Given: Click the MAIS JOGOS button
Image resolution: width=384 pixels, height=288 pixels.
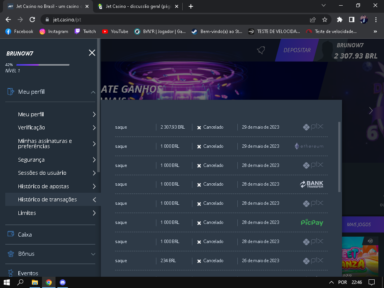Looking at the screenshot, I should point(359,224).
